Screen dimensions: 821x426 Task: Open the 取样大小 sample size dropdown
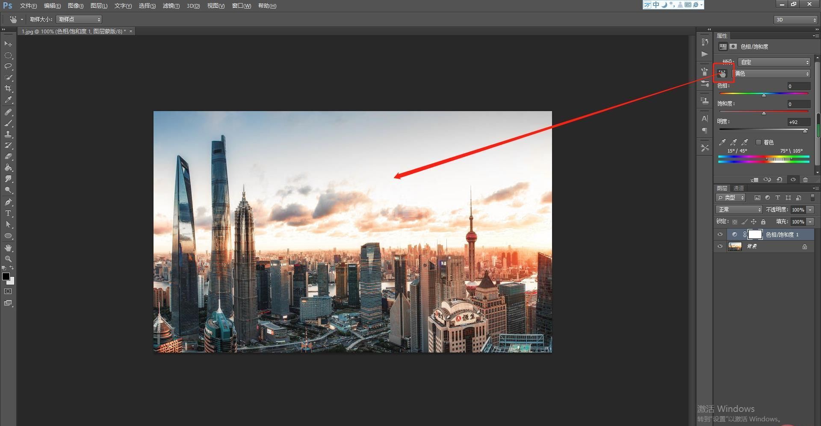(79, 19)
